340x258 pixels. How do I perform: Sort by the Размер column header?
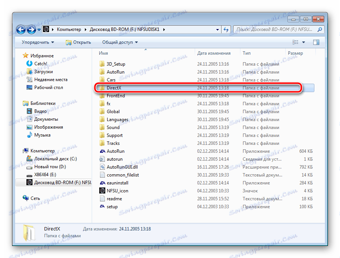[295, 53]
